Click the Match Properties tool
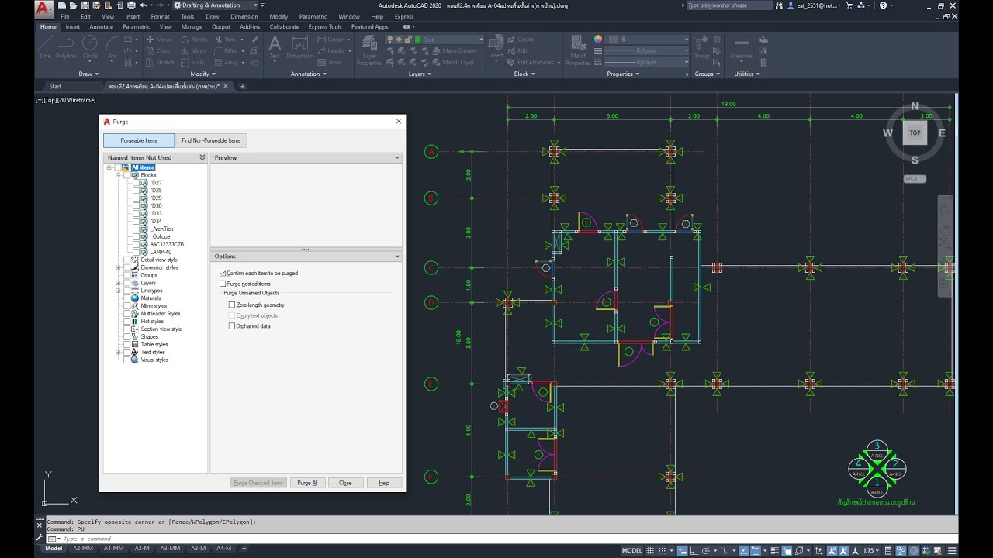The height and width of the screenshot is (558, 993). 579,50
